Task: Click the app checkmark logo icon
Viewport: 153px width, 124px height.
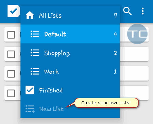Action: pyautogui.click(x=14, y=11)
